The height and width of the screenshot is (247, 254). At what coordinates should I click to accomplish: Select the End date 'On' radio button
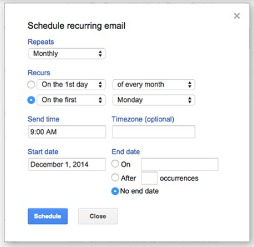pos(115,164)
